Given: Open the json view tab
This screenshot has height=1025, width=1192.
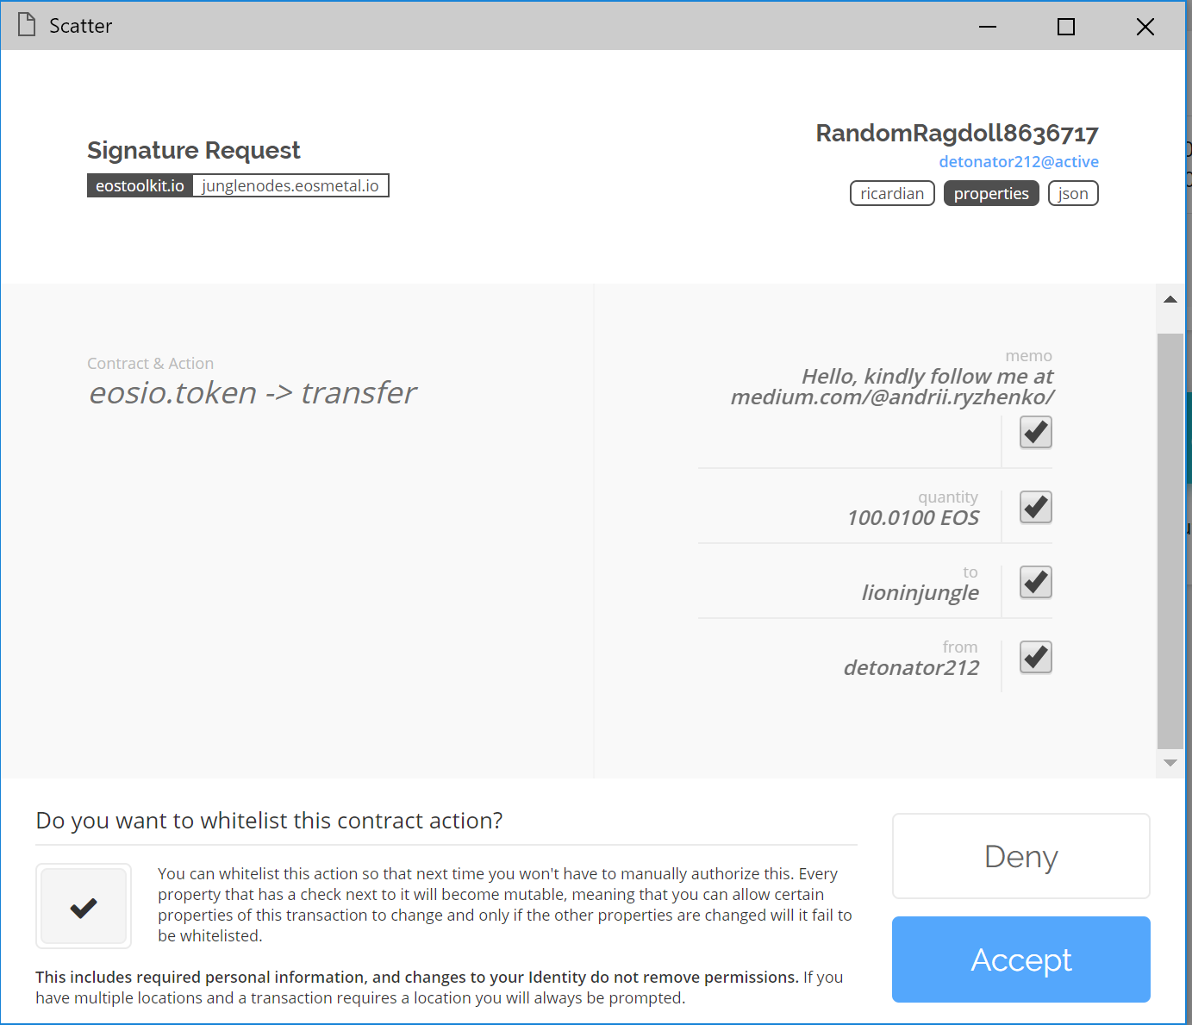Looking at the screenshot, I should (x=1073, y=193).
